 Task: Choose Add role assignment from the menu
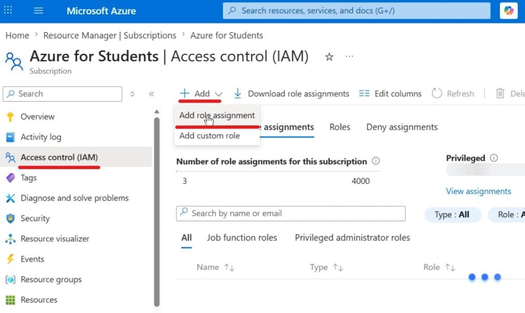pyautogui.click(x=217, y=115)
